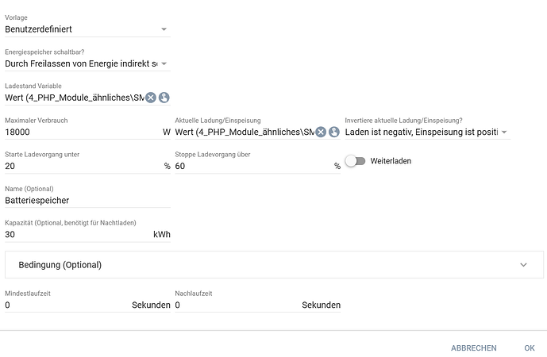Viewport: 547px width, 357px height.
Task: Expand the Bedingung (Optional) panel
Action: [x=275, y=265]
